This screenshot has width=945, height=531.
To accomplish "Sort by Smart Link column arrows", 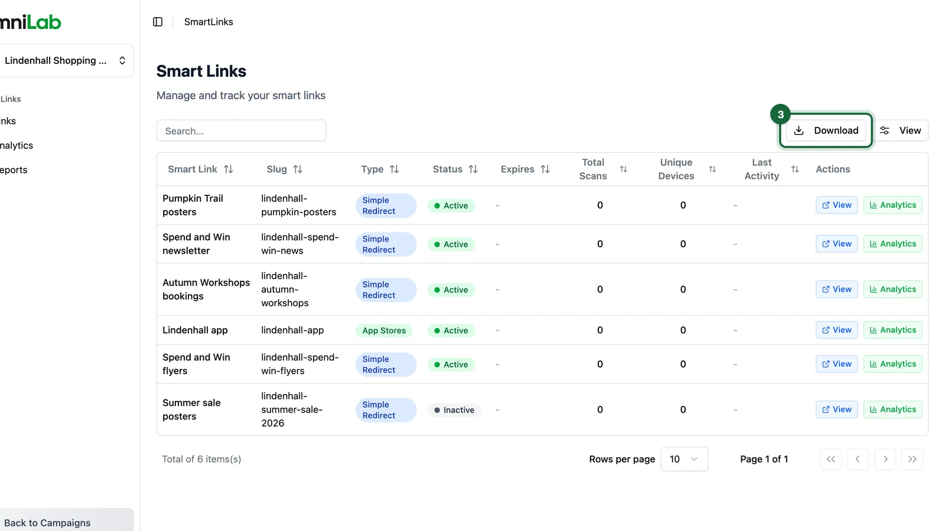I will coord(229,169).
